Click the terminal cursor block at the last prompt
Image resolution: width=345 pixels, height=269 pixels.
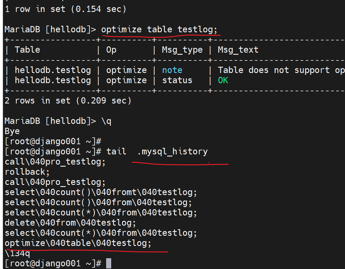tap(109, 263)
